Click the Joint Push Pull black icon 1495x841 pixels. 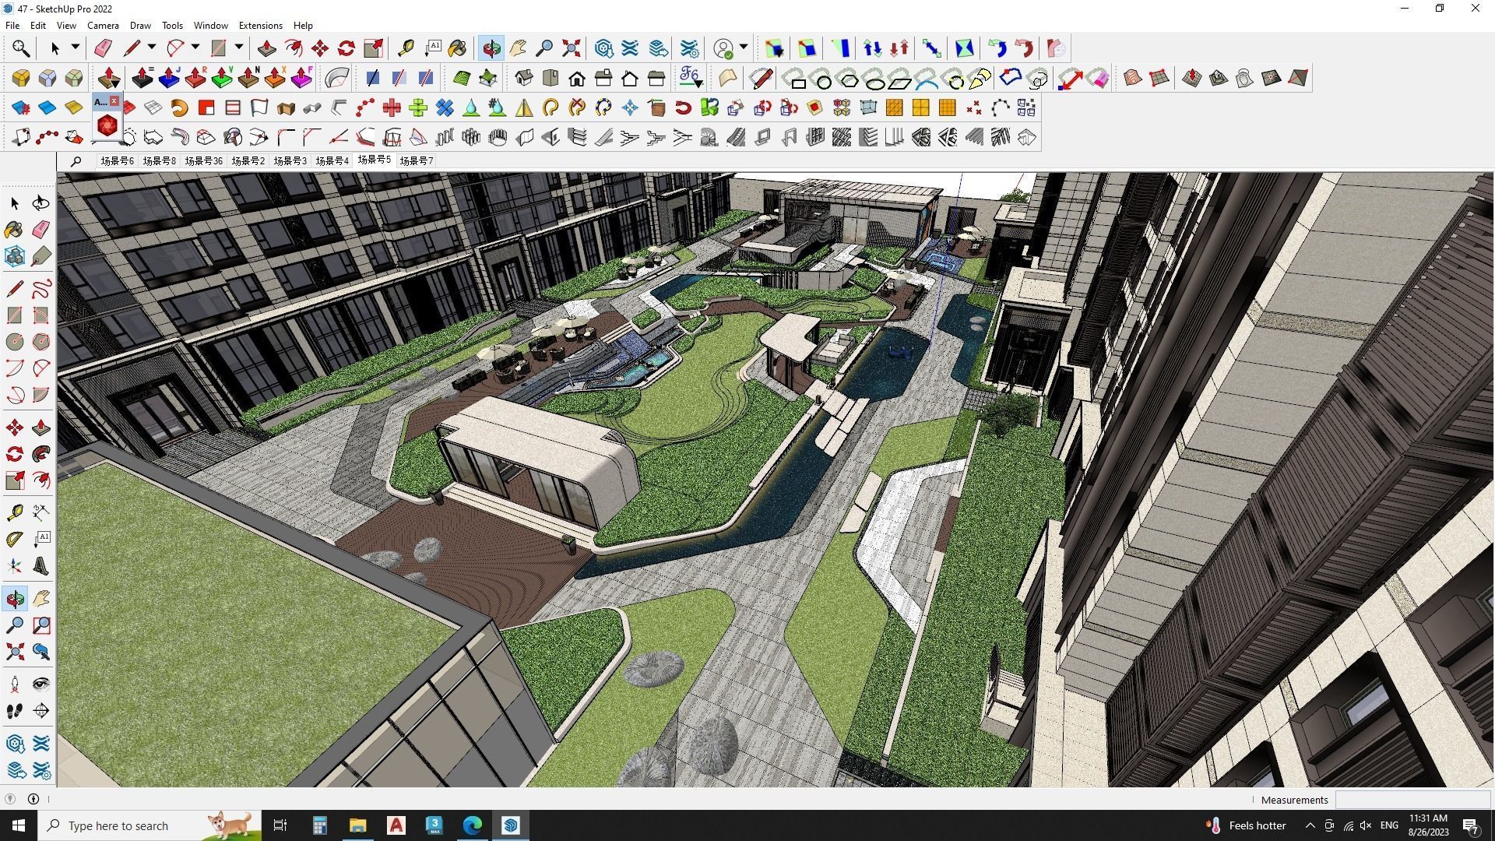142,78
